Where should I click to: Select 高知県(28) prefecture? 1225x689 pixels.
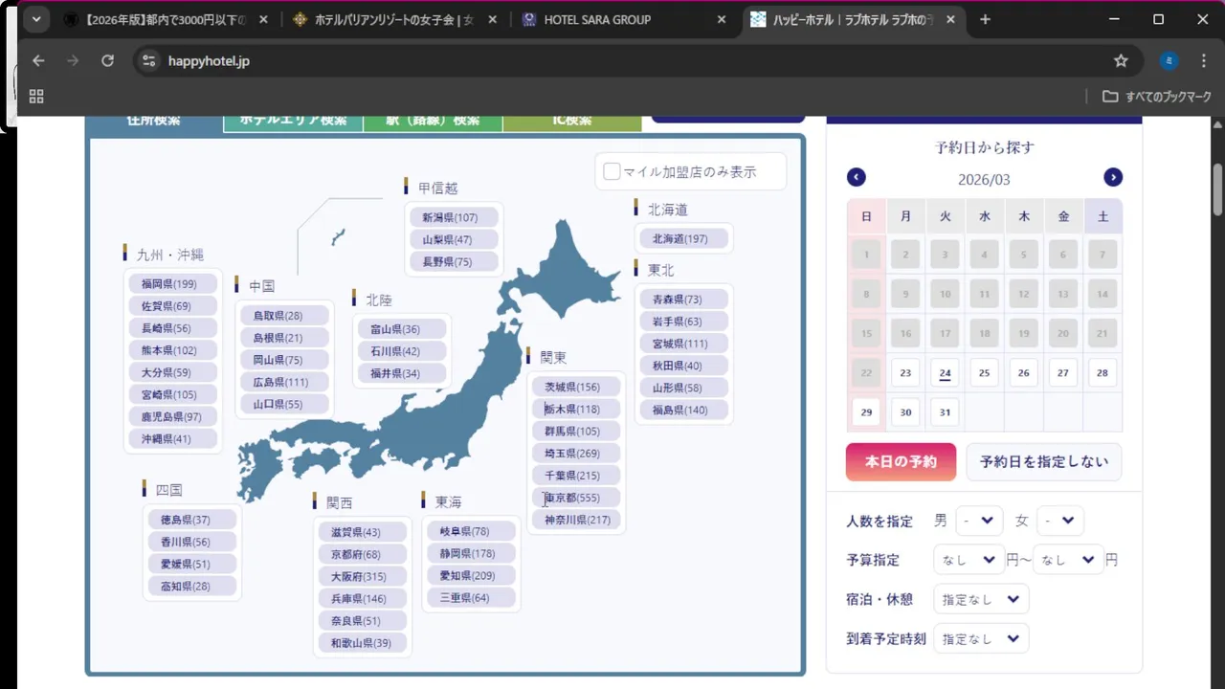192,586
